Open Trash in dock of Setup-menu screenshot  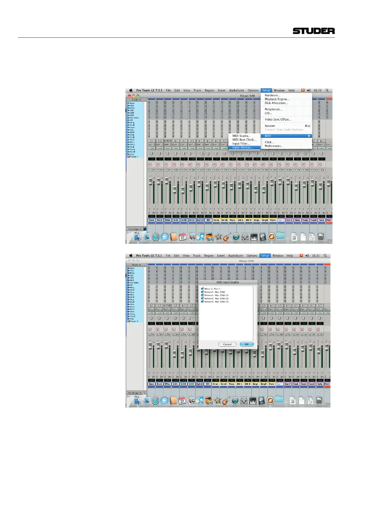pyautogui.click(x=321, y=237)
